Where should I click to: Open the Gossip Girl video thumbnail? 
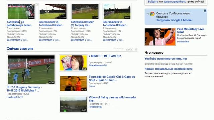point(74,84)
